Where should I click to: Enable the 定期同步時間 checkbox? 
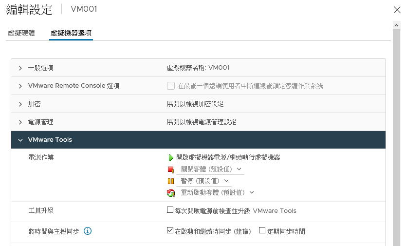pos(262,230)
